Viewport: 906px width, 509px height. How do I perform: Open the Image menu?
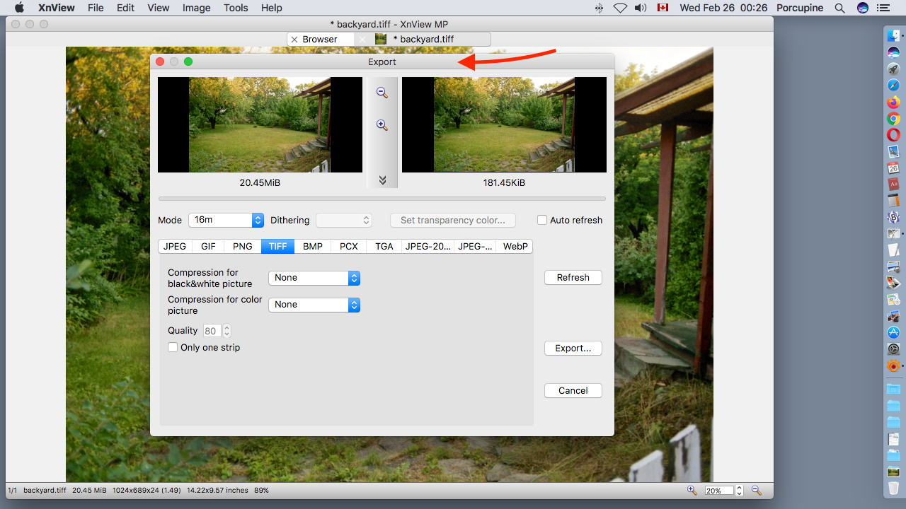[196, 8]
